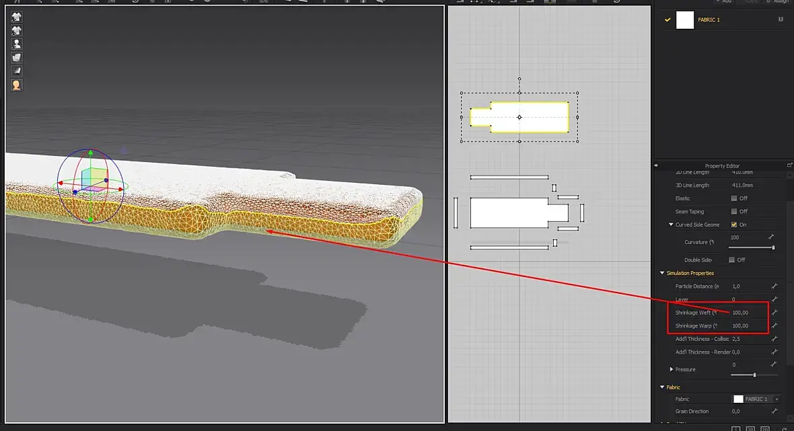Click the icon at right of FABRIC 1 row

781,19
